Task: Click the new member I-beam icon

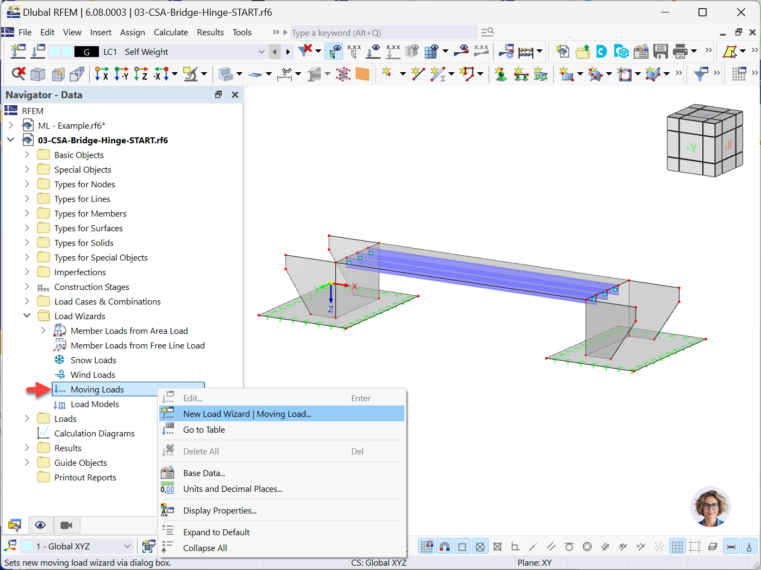Action: pos(438,73)
